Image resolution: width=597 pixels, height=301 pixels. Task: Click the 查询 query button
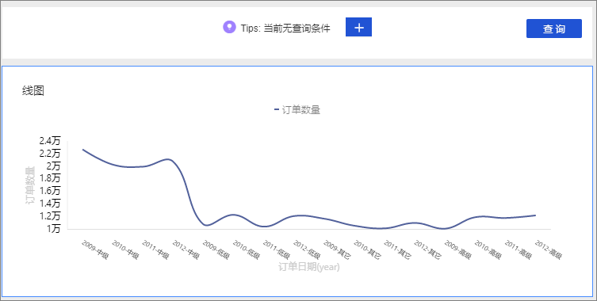tap(554, 29)
